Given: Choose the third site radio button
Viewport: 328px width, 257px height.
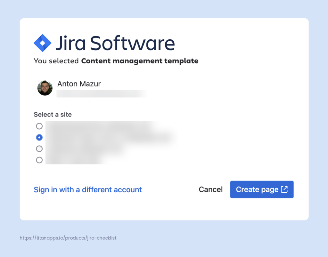Looking at the screenshot, I should (x=39, y=149).
